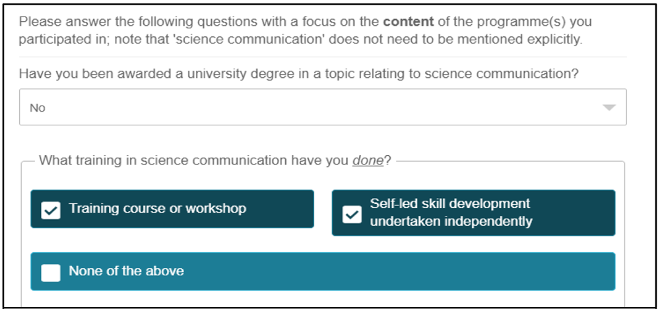The width and height of the screenshot is (660, 311).
Task: Click the 'Have you been awarded a university degree' question
Action: pyautogui.click(x=299, y=74)
